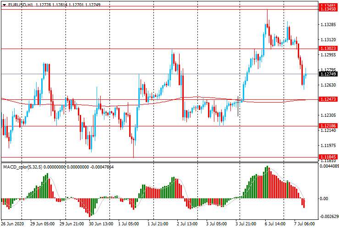Image resolution: width=339 pixels, height=229 pixels.
Task: Select the 1.13450 red price level tag
Action: tap(328, 9)
